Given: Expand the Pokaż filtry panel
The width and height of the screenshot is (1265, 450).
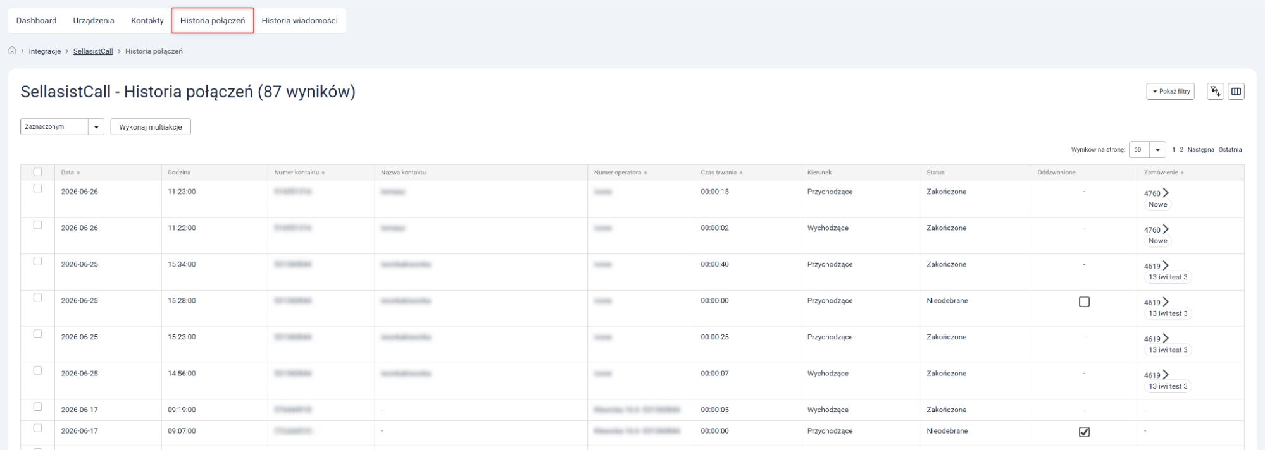Looking at the screenshot, I should click(x=1170, y=92).
